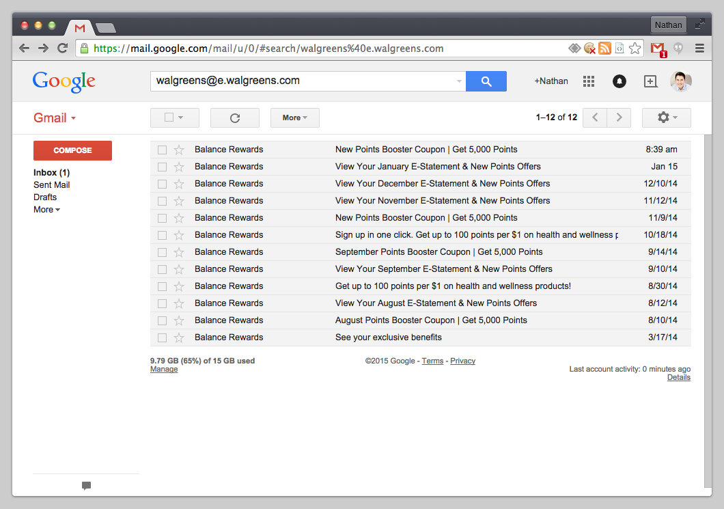Open the account activity Details link

679,377
